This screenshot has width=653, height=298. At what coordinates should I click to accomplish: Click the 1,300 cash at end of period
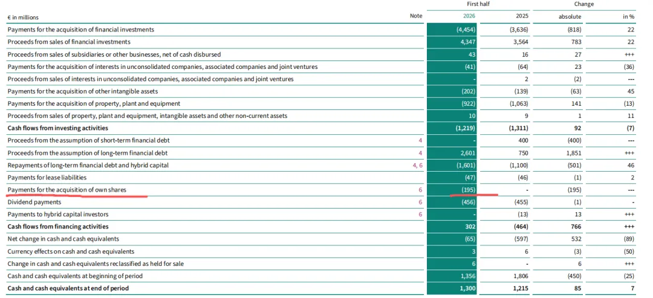click(469, 288)
